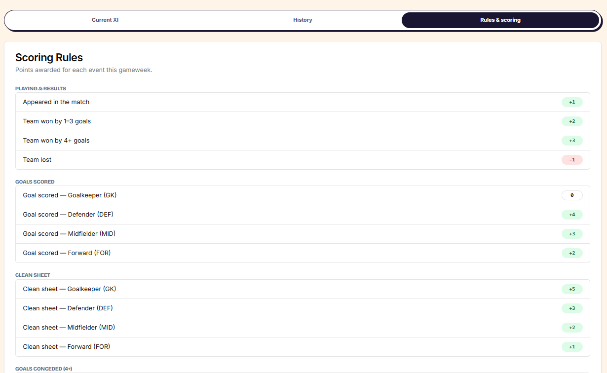Click the "Scoring Rules" heading
Image resolution: width=607 pixels, height=373 pixels.
coord(49,58)
